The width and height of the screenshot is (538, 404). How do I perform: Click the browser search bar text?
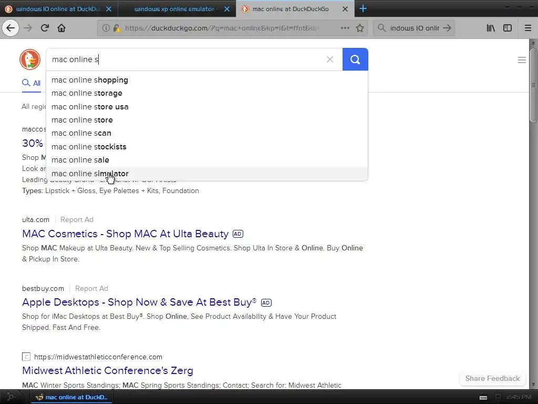click(415, 28)
